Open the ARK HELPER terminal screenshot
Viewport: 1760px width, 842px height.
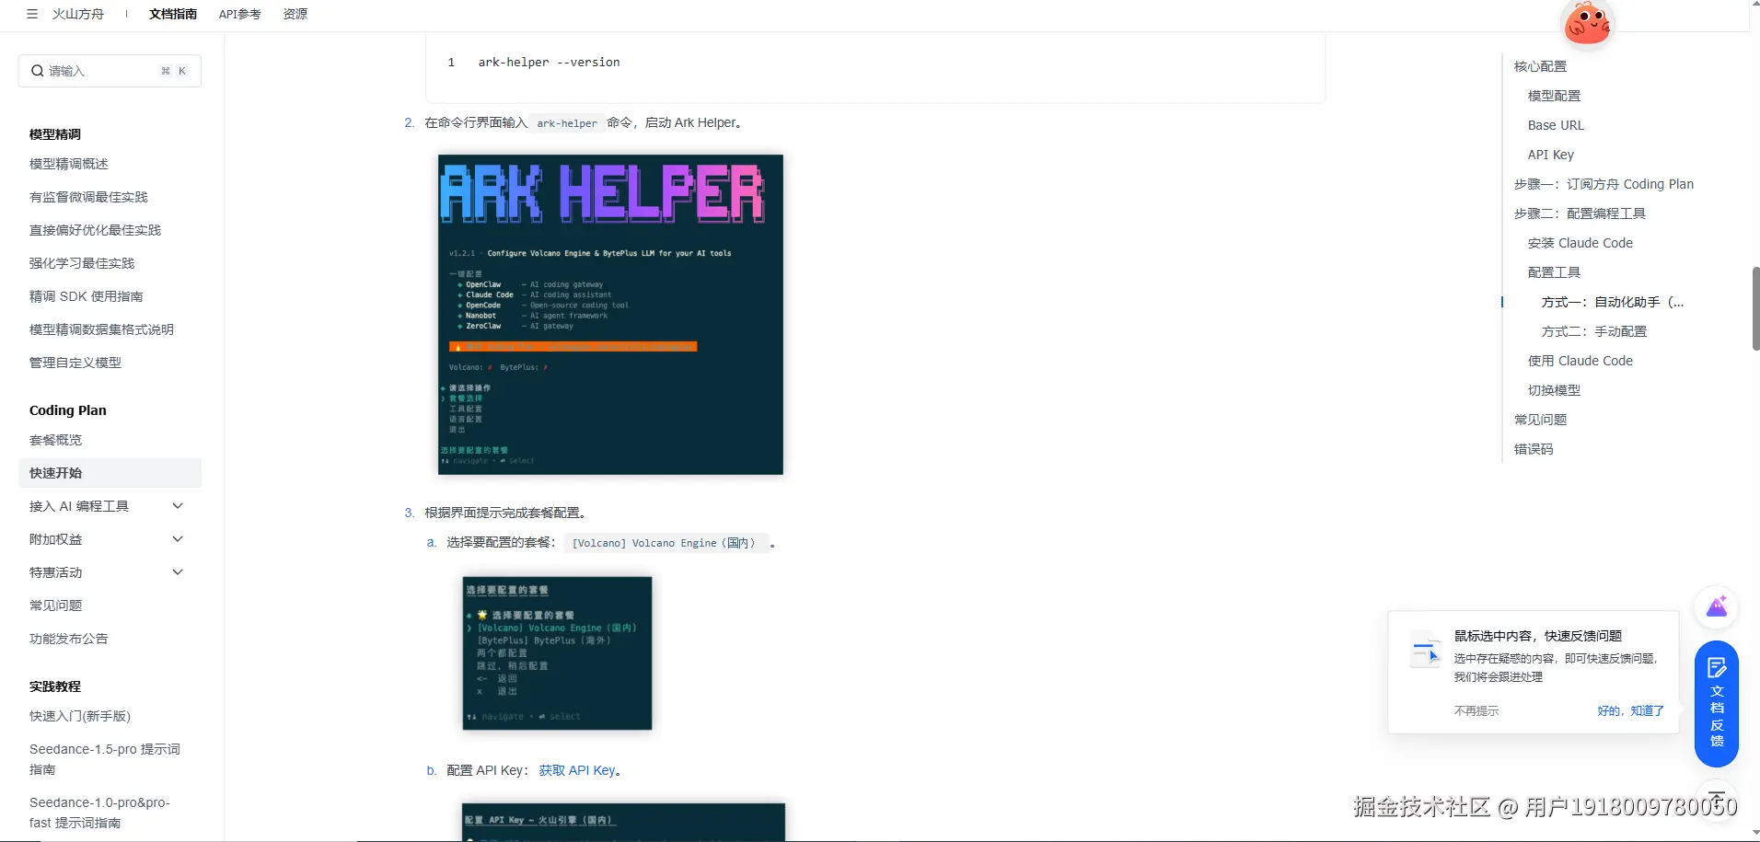click(x=610, y=315)
